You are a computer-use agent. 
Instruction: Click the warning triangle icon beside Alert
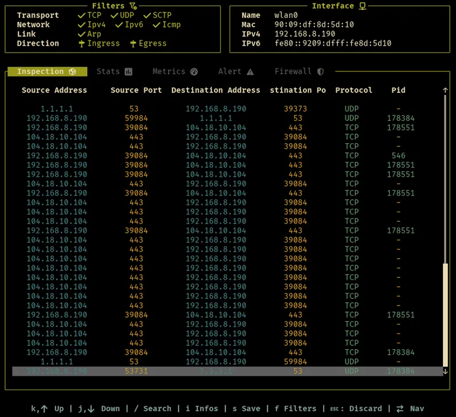250,71
